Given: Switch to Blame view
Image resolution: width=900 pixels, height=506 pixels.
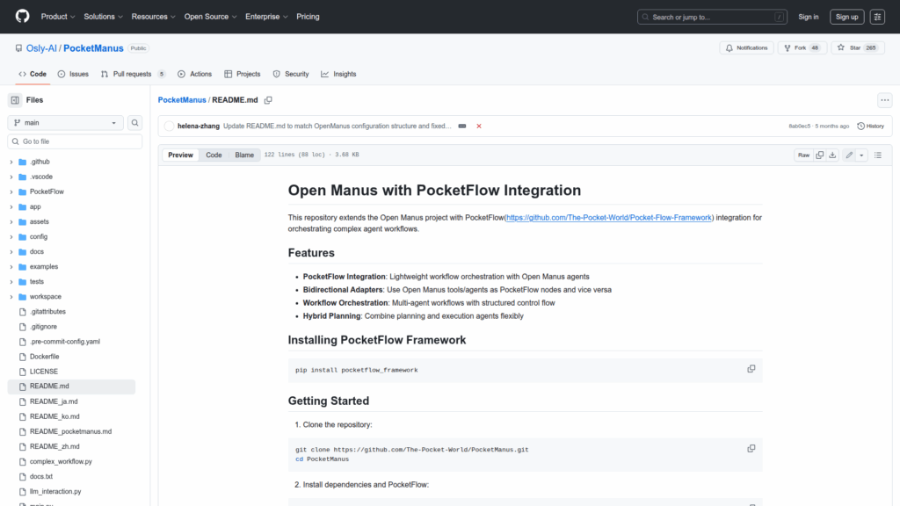Looking at the screenshot, I should coord(244,155).
